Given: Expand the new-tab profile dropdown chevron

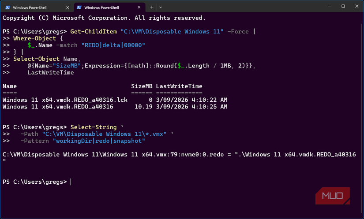Looking at the screenshot, I should coord(161,7).
